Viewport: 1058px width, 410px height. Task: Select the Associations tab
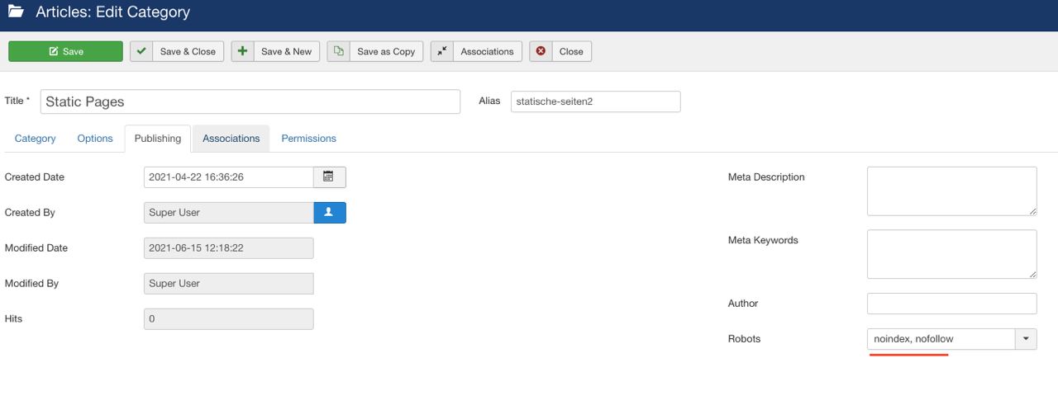point(231,139)
